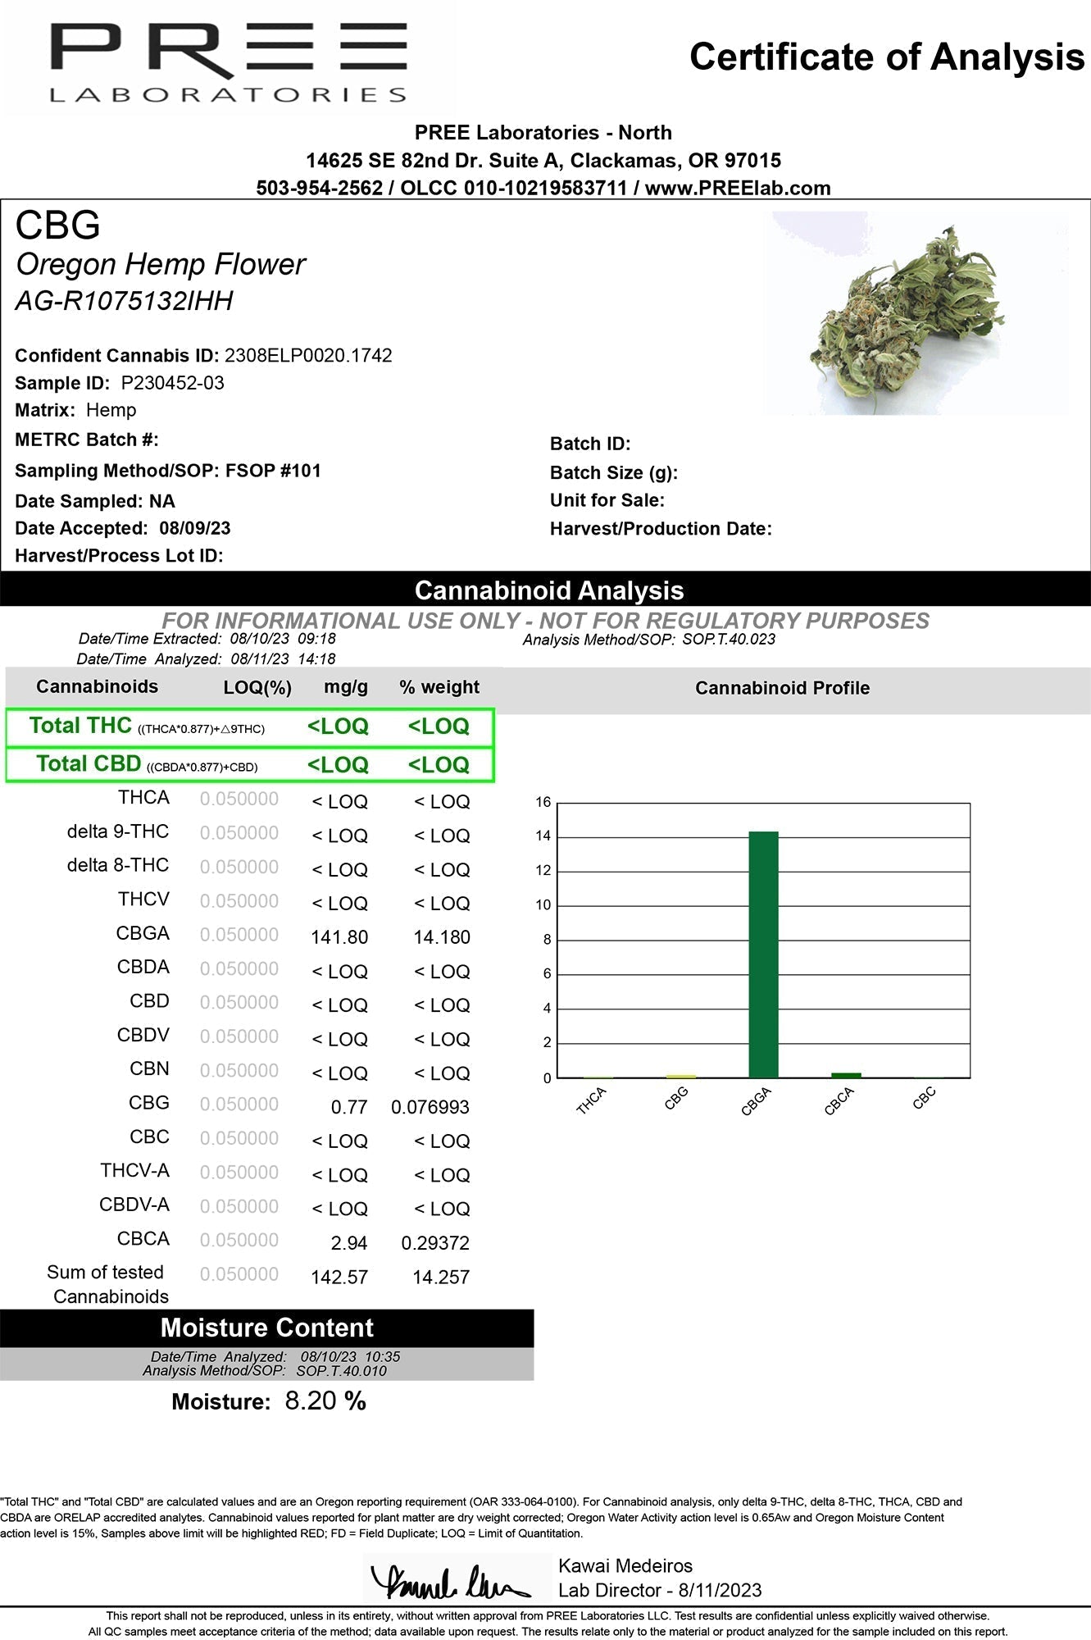Viewport: 1091px width, 1640px height.
Task: Click the Cannabinoid Profile chart title
Action: tap(782, 688)
